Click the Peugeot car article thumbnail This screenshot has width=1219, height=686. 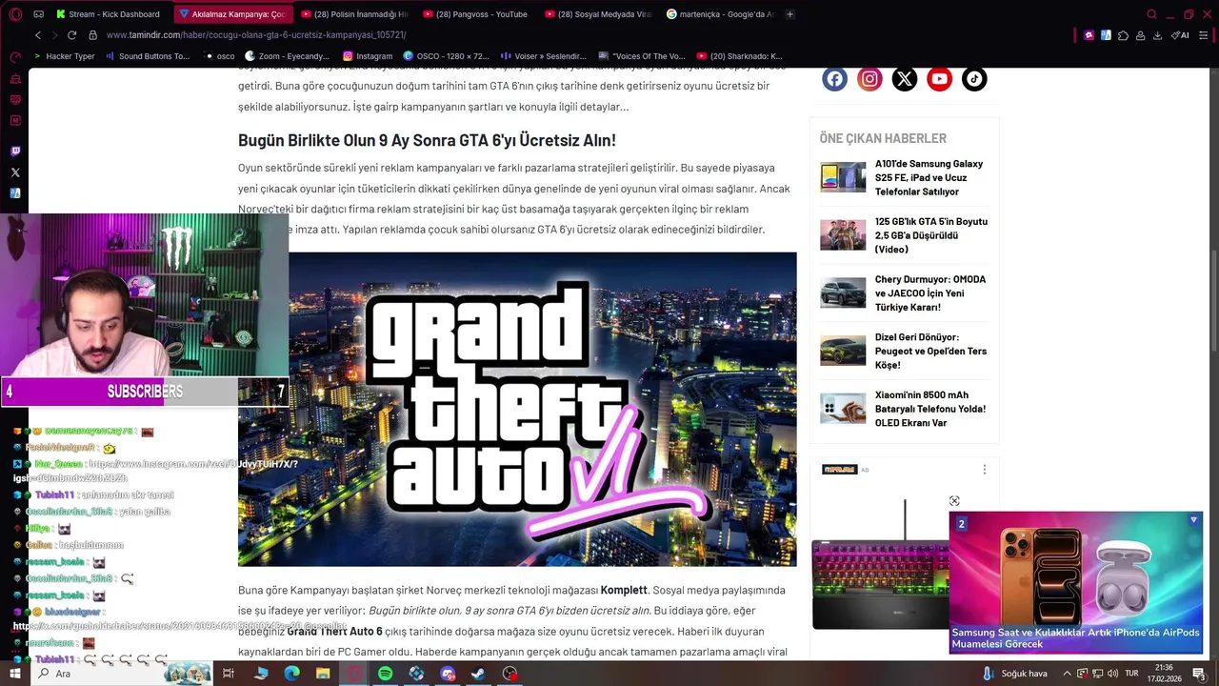point(843,351)
